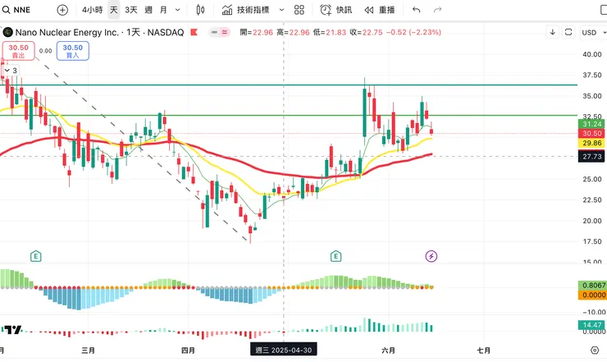Open the NNE symbol search

click(x=16, y=10)
